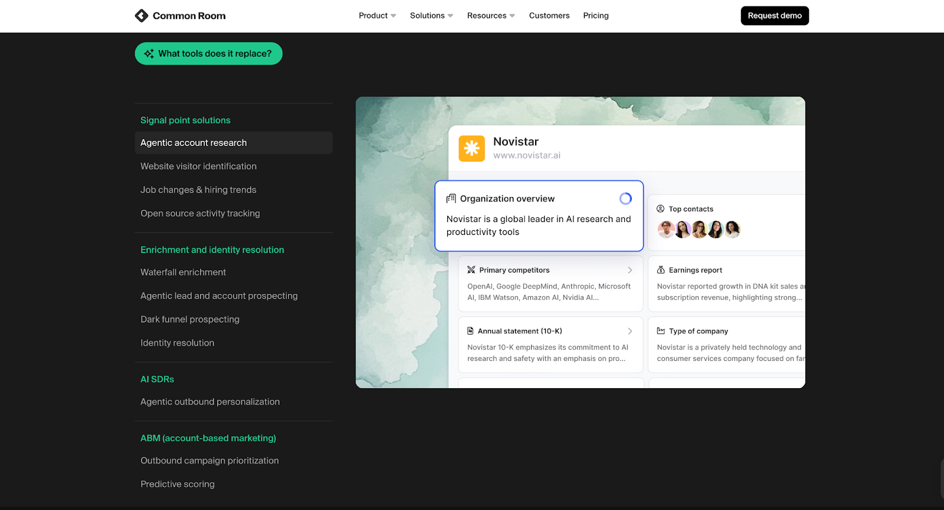Click 'OpenAI, Google DeepMind, Anthropic' competitor text
The height and width of the screenshot is (510, 944).
pos(549,292)
